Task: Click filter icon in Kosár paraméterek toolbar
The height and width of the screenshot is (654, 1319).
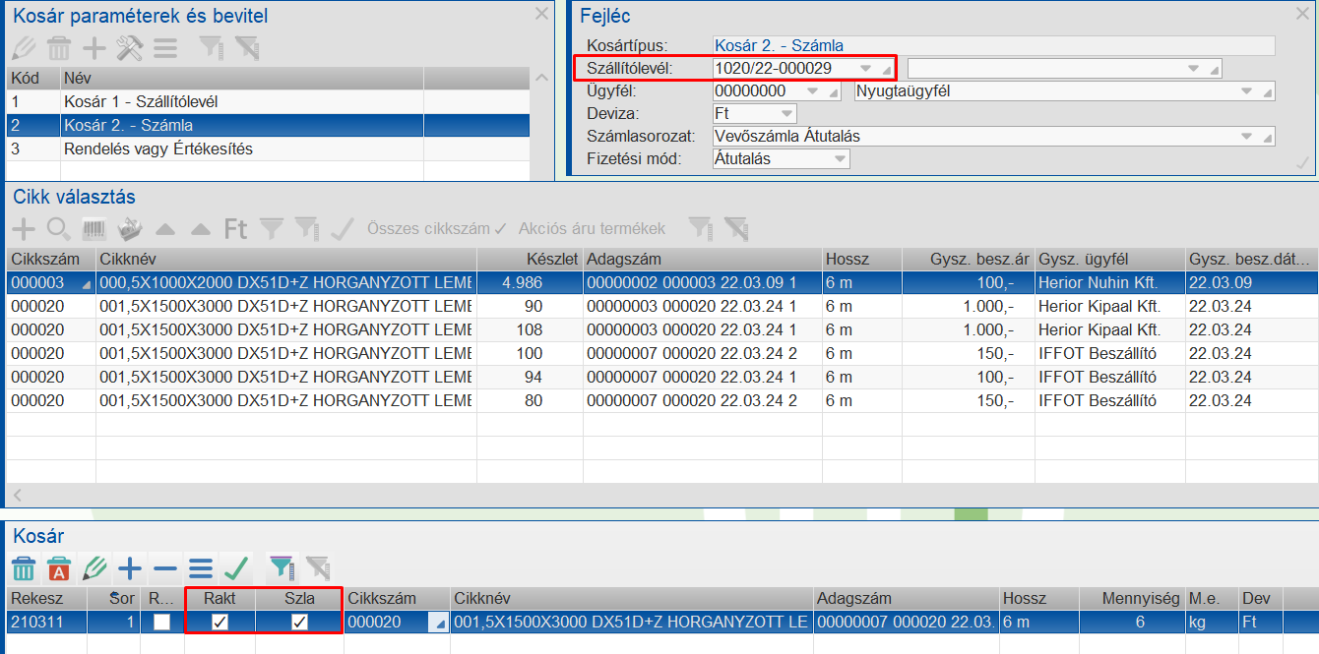Action: click(x=211, y=47)
